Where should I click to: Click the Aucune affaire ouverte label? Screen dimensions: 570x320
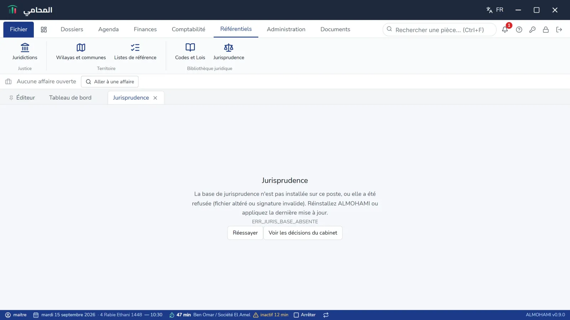coord(46,81)
